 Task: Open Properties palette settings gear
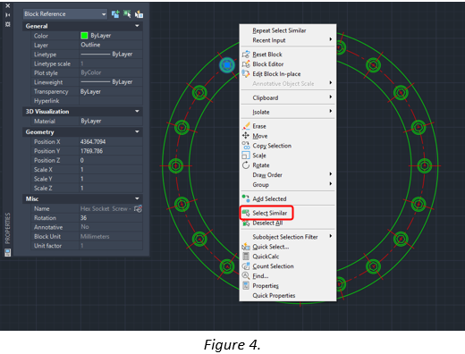coord(8,24)
